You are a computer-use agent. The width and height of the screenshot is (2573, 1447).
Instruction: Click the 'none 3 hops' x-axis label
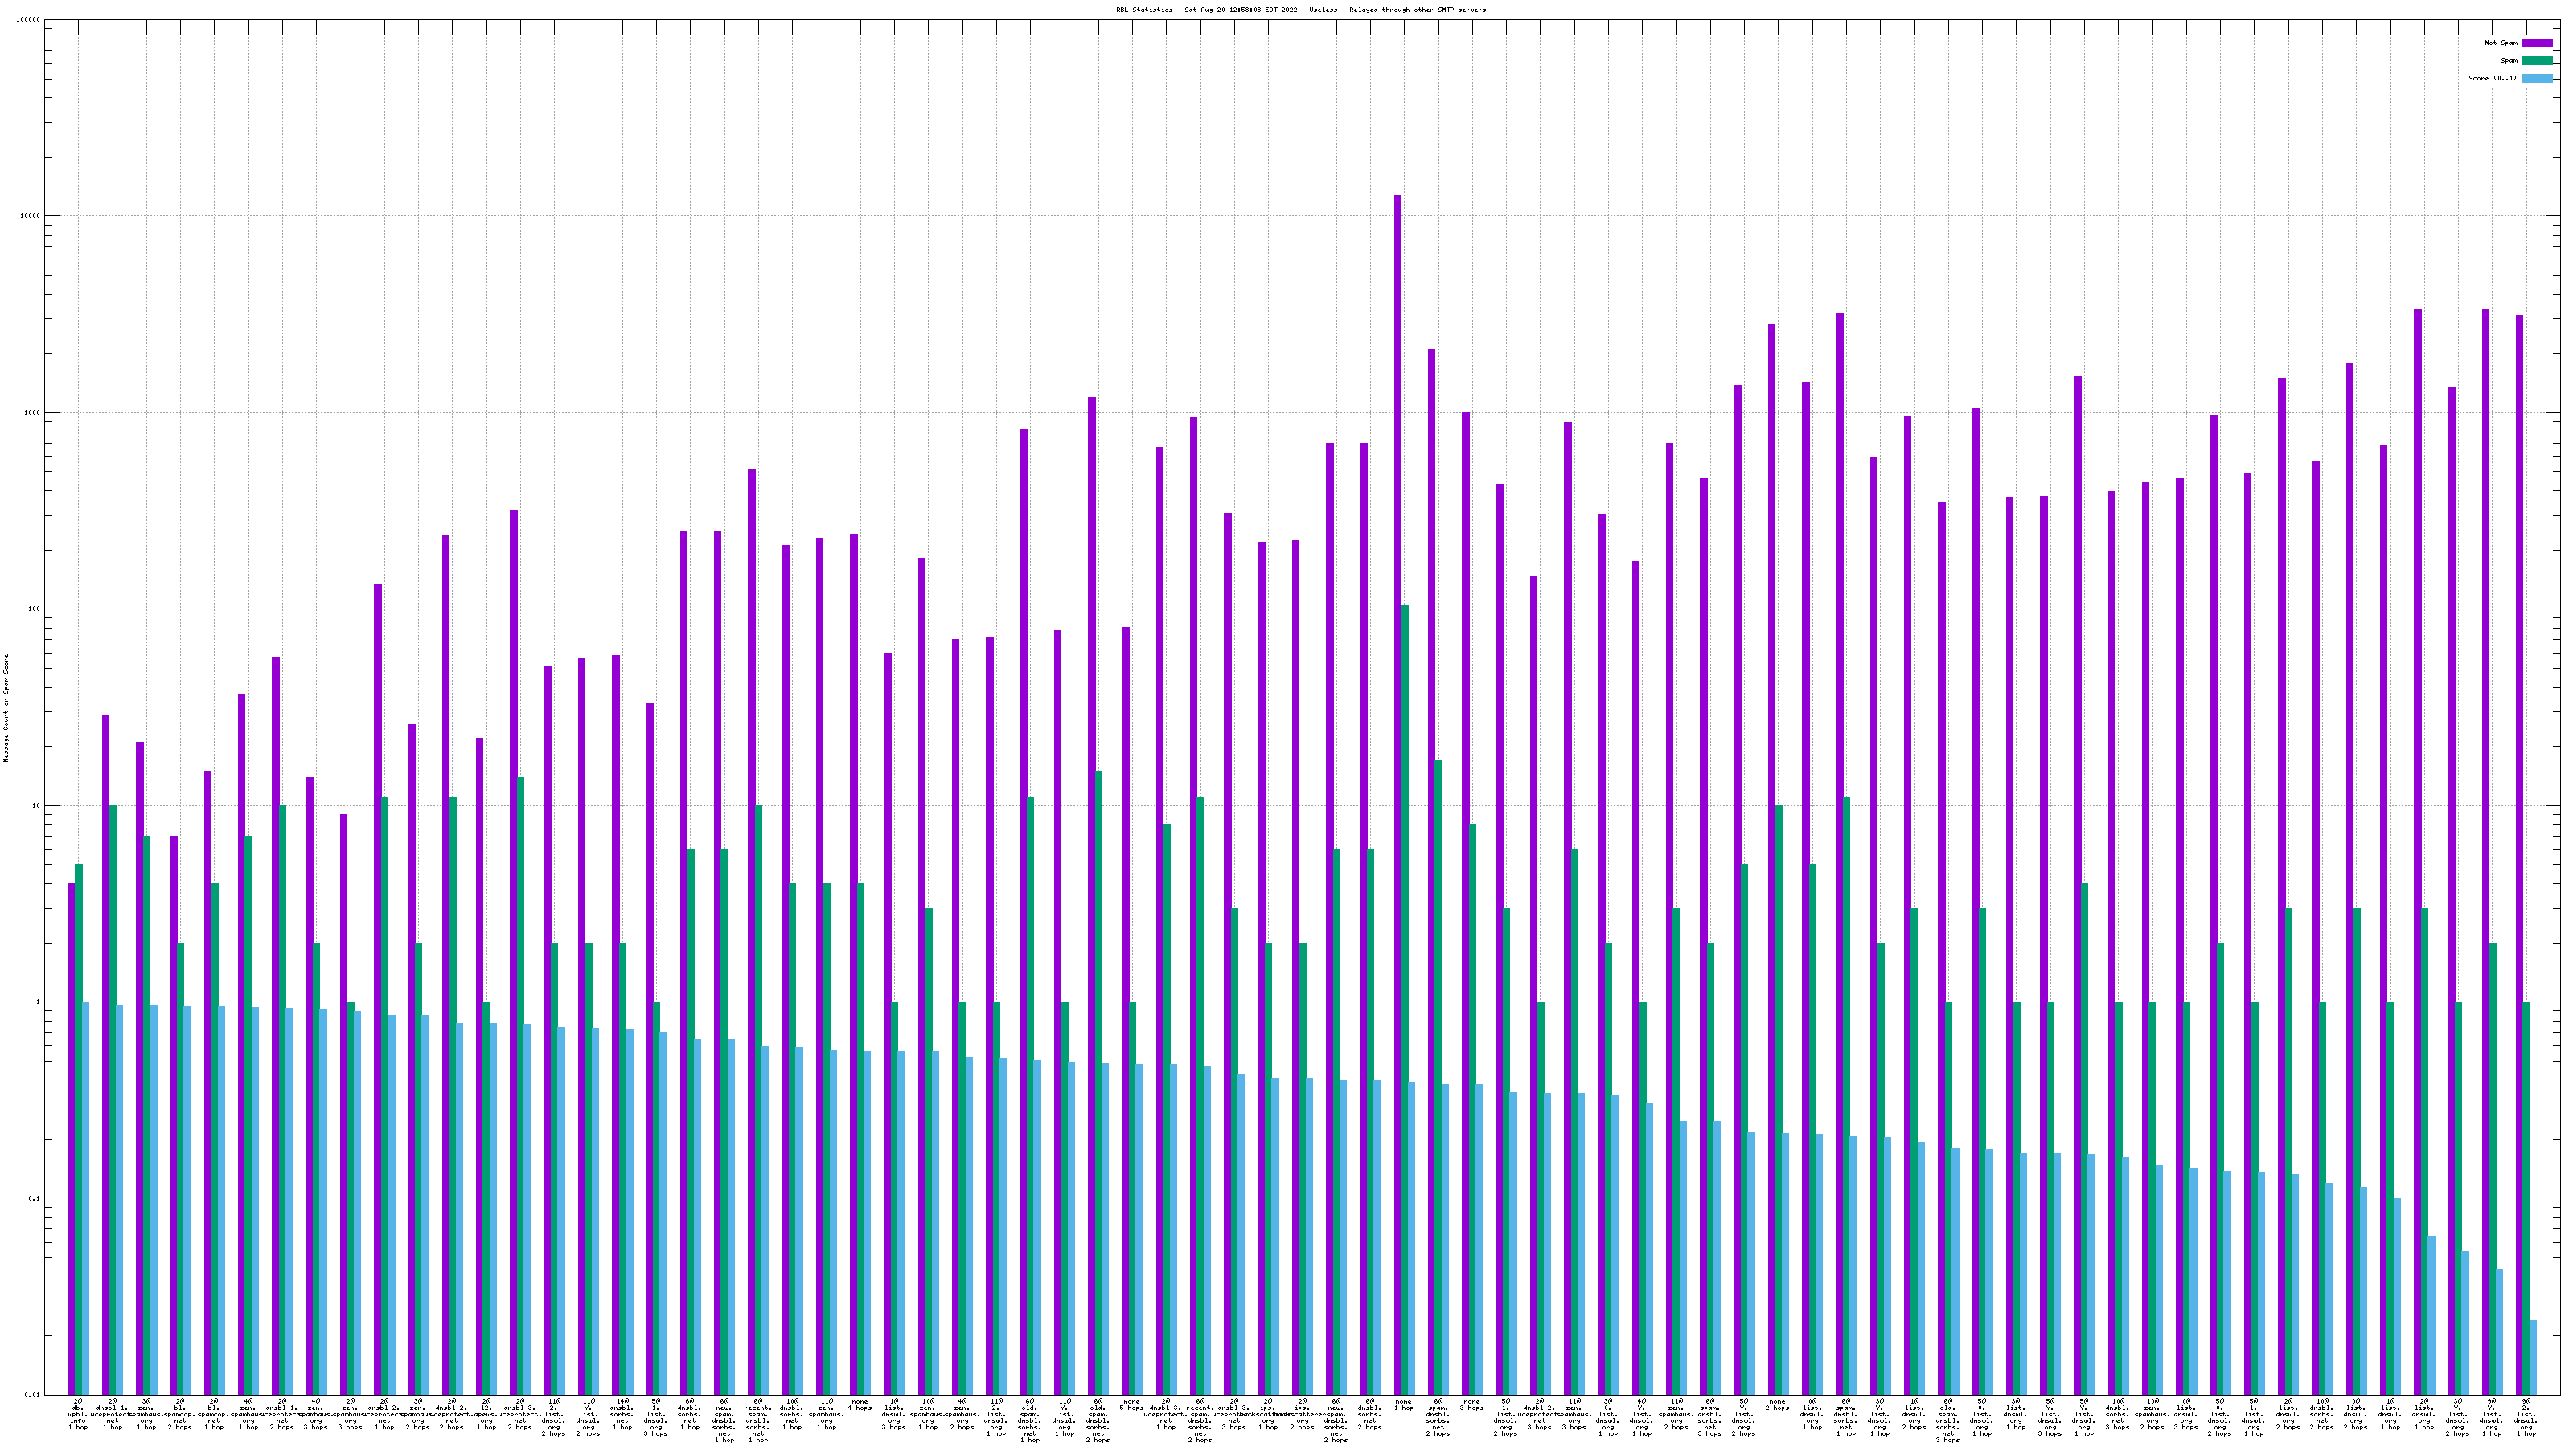tap(1471, 1405)
